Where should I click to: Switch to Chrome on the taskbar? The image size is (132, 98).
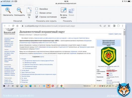pyautogui.click(x=62, y=86)
